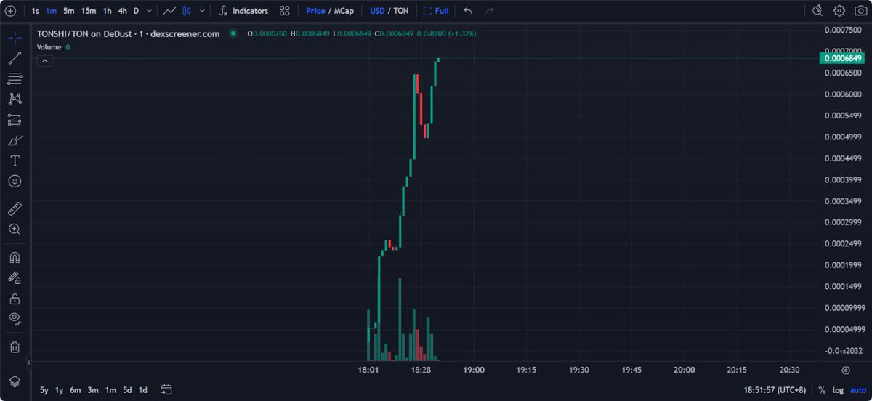This screenshot has height=401, width=872.
Task: Toggle stay in drawing mode
Action: pyautogui.click(x=15, y=278)
